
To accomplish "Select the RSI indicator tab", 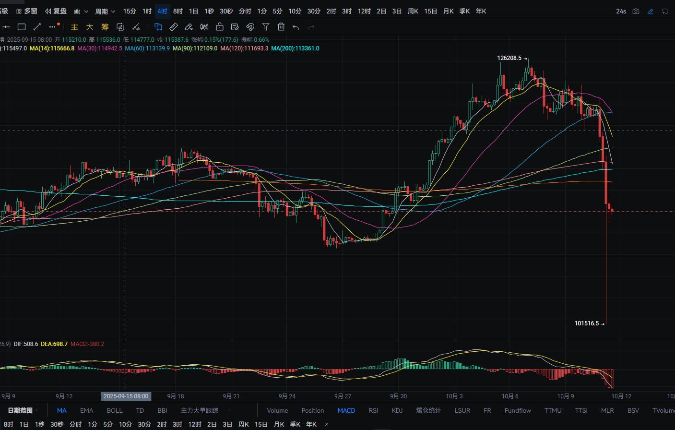I will [x=373, y=410].
